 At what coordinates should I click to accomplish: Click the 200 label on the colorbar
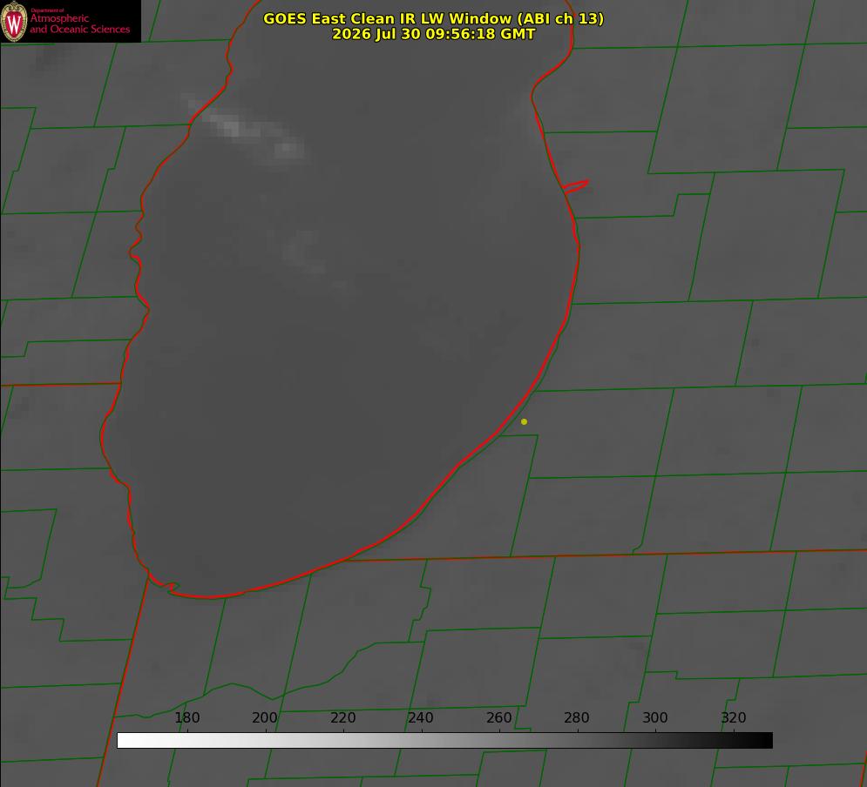pyautogui.click(x=265, y=717)
